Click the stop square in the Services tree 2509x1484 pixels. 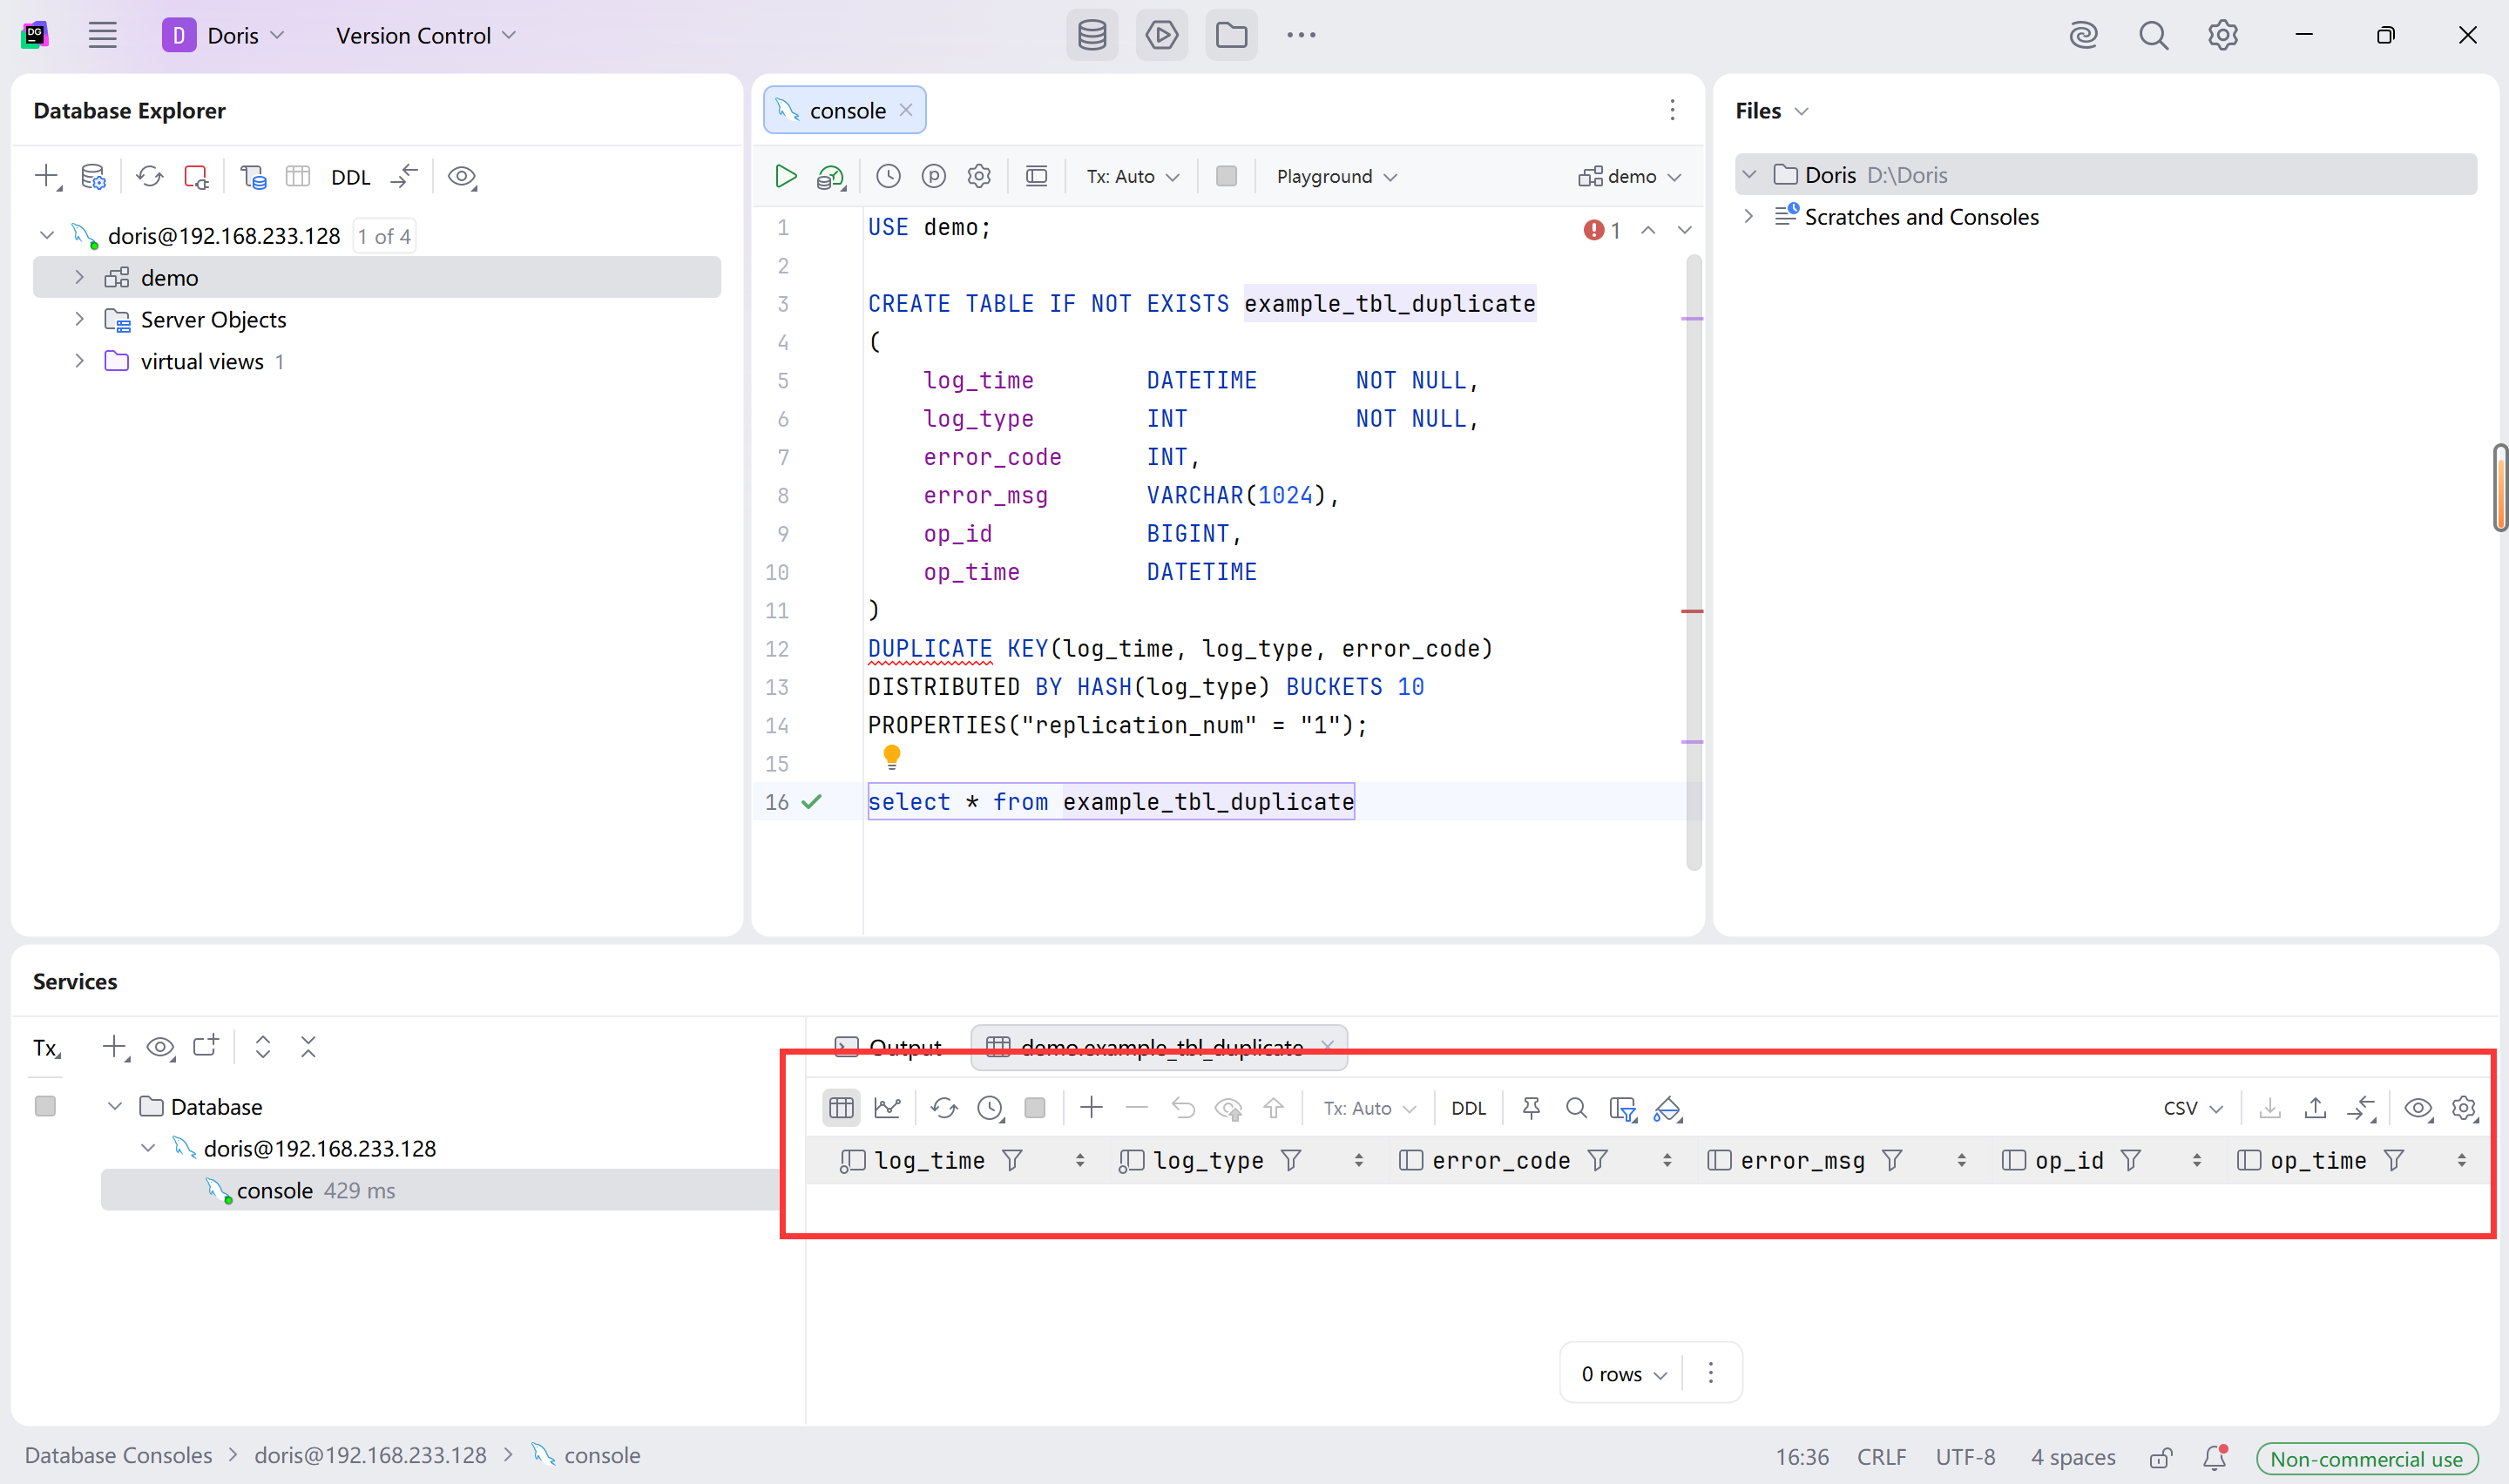pos(45,1106)
